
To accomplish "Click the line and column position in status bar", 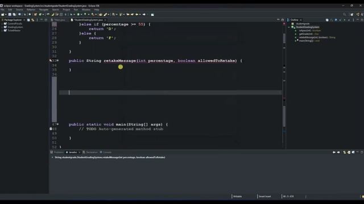I will point(288,197).
